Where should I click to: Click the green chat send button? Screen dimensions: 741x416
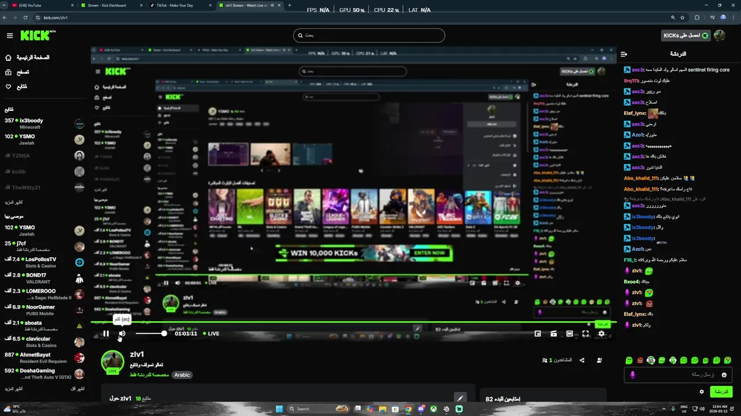click(721, 392)
